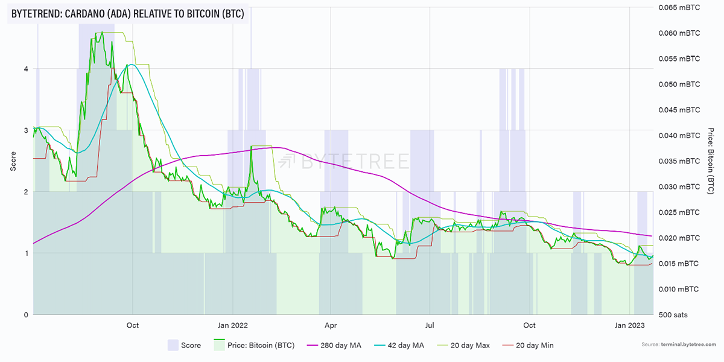Click the Jul x-axis label
Image resolution: width=724 pixels, height=362 pixels.
click(430, 326)
